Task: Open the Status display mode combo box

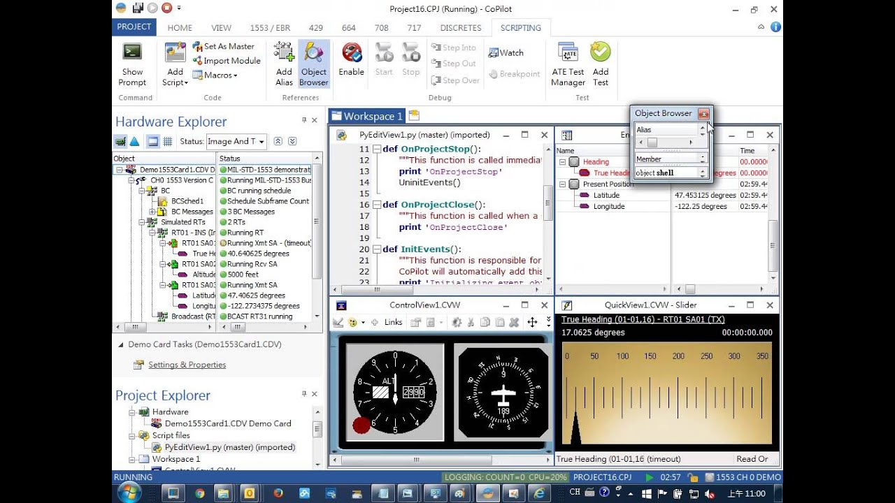Action: [x=236, y=141]
